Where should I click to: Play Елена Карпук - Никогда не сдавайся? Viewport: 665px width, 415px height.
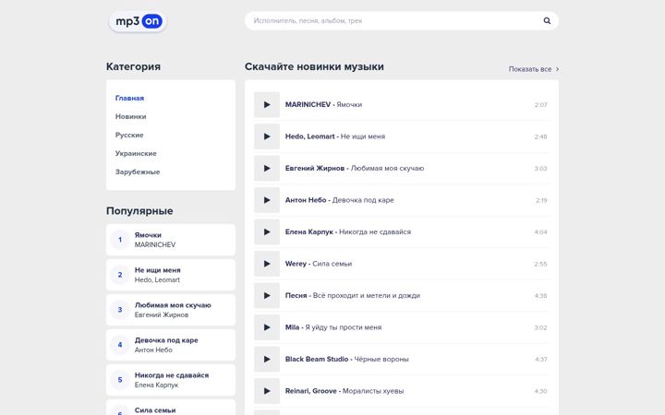click(x=267, y=231)
